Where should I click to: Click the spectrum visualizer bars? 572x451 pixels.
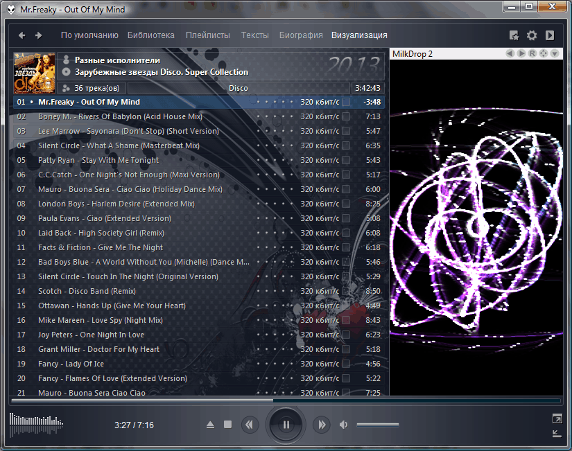click(36, 425)
